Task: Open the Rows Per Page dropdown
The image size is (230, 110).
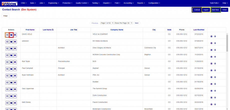Action: 123,23
